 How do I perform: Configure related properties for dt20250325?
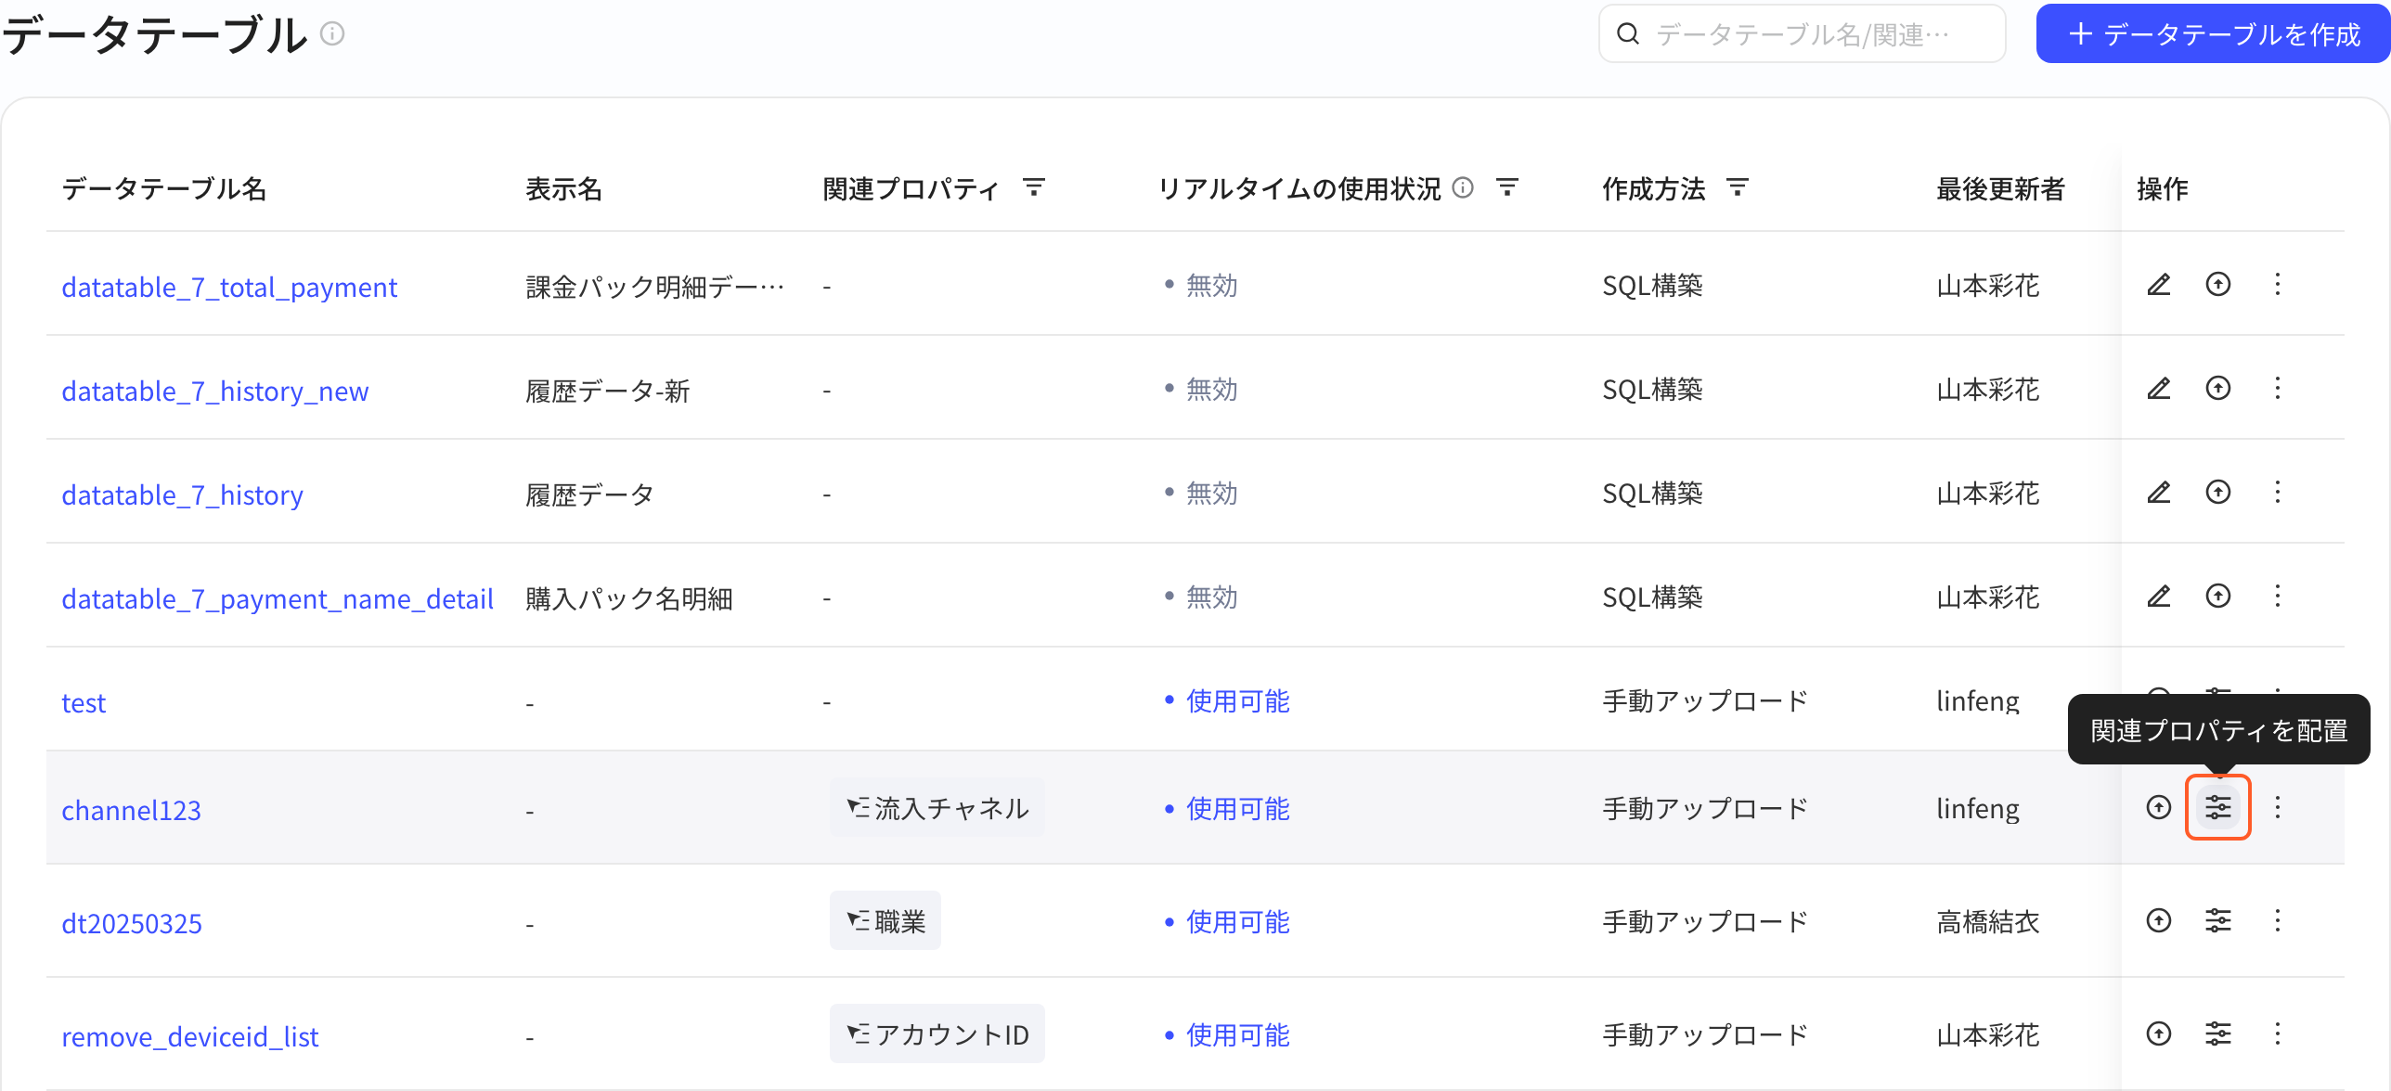tap(2218, 920)
